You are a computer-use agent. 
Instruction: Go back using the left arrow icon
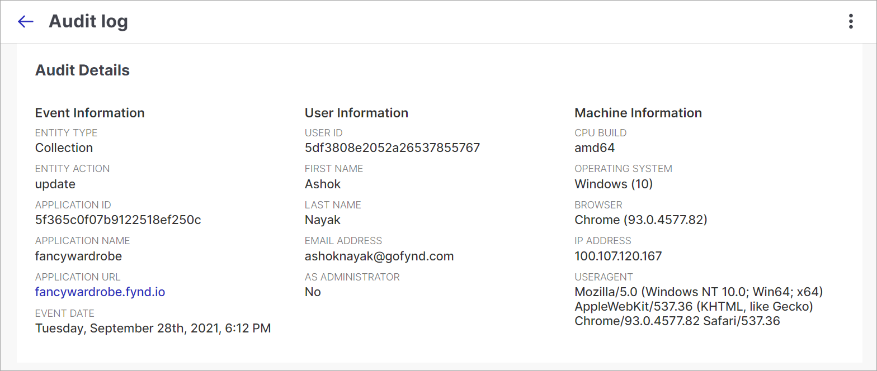pyautogui.click(x=26, y=22)
